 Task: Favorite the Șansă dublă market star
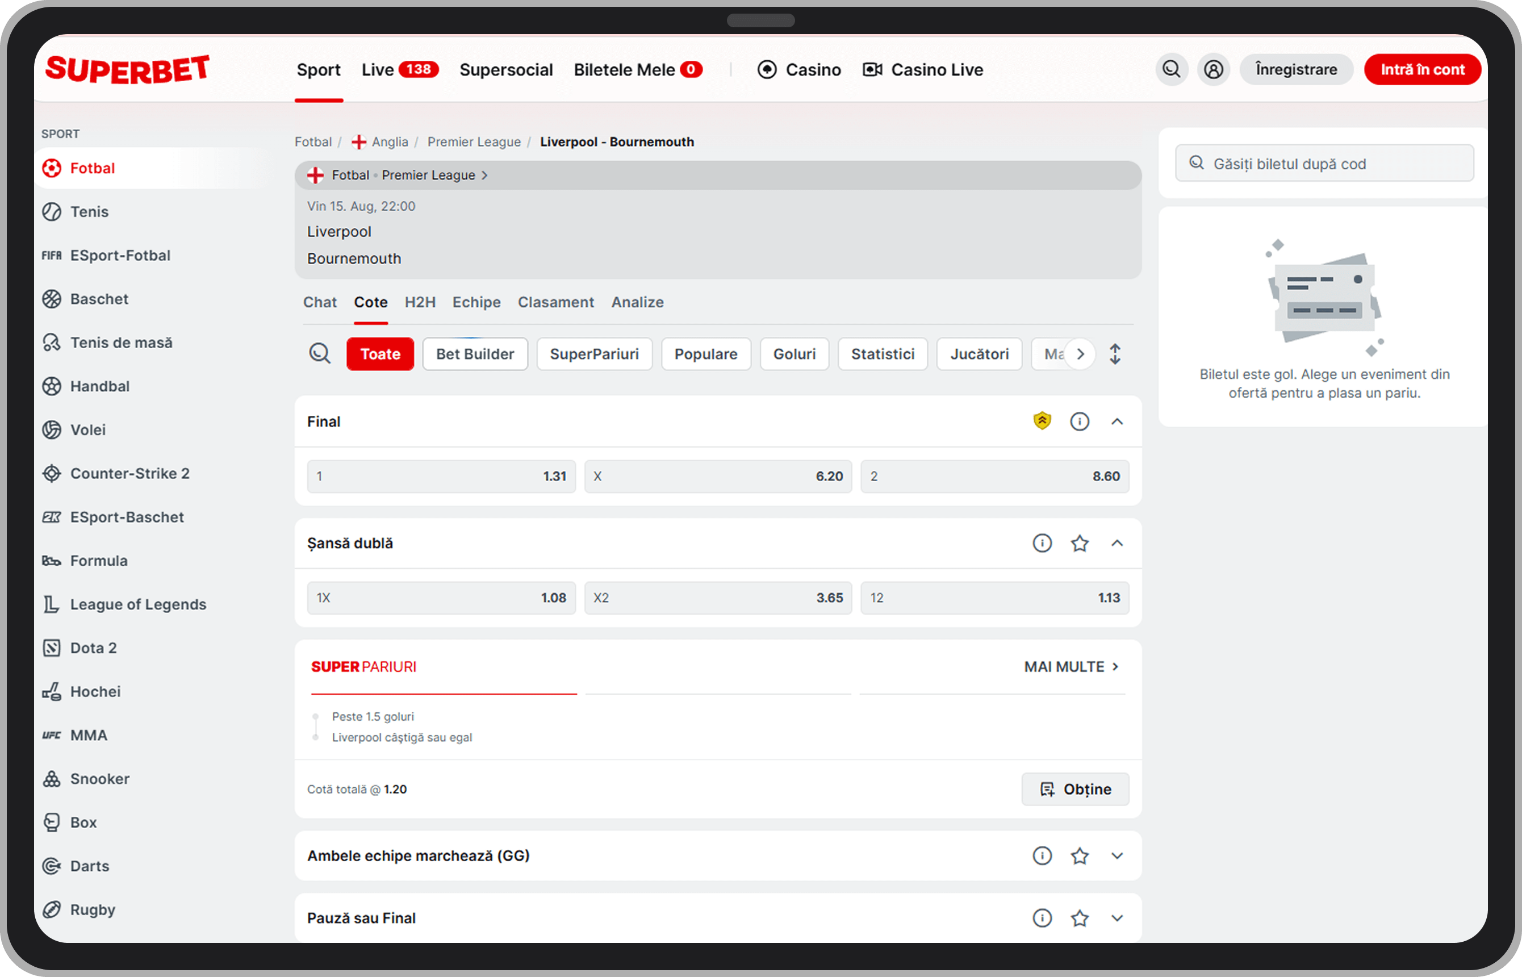(1080, 543)
